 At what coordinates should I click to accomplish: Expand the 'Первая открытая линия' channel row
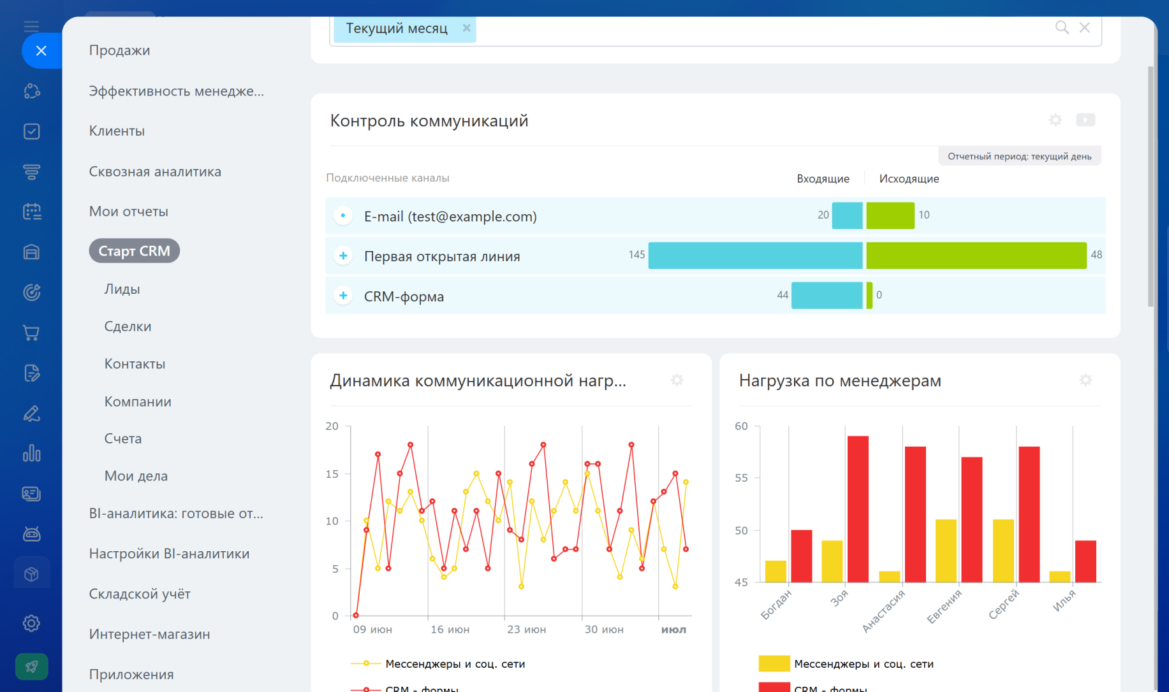[343, 256]
